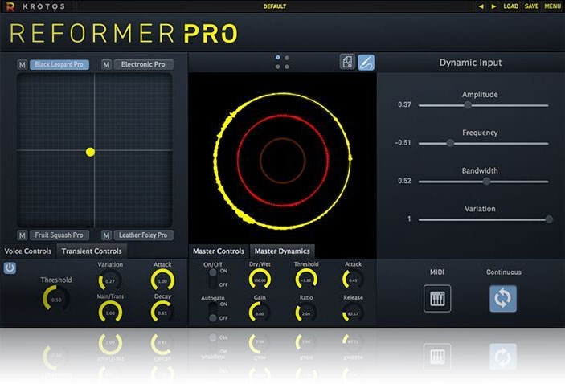Click the Dry/Wet knob

point(260,280)
